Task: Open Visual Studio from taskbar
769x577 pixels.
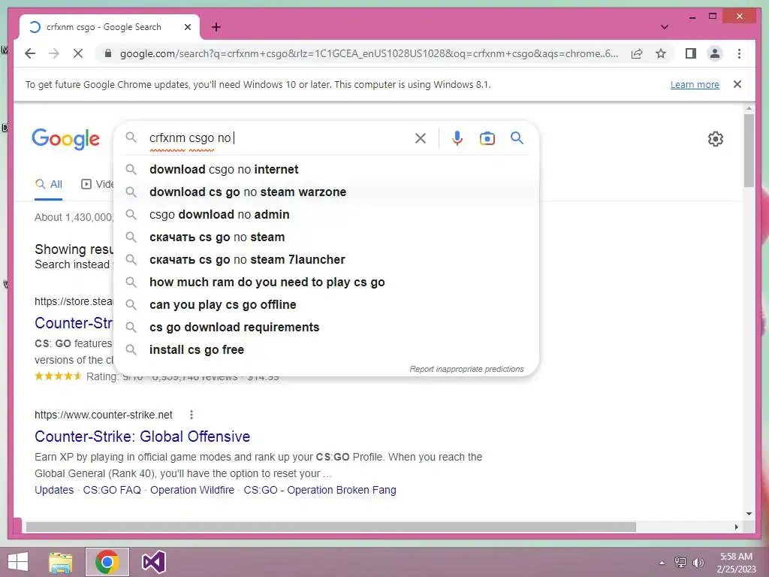Action: click(153, 562)
